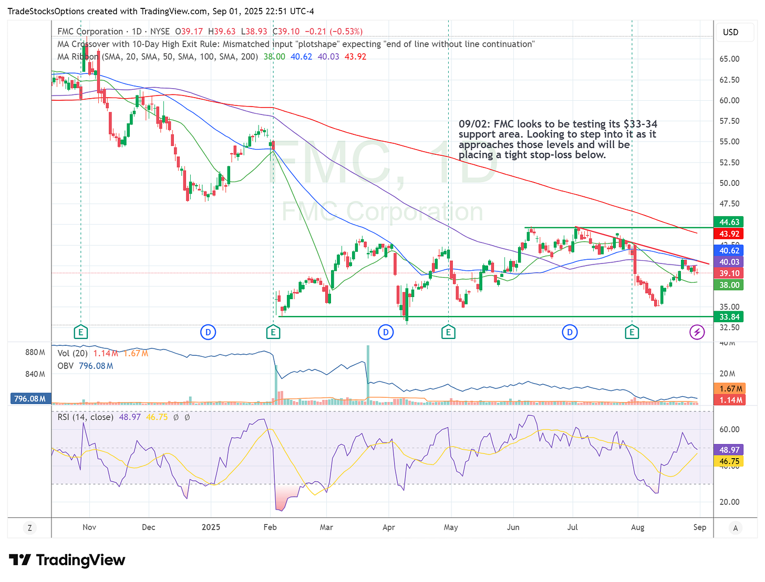
Task: Select the MA Crossover indicator error legend
Action: (x=296, y=44)
